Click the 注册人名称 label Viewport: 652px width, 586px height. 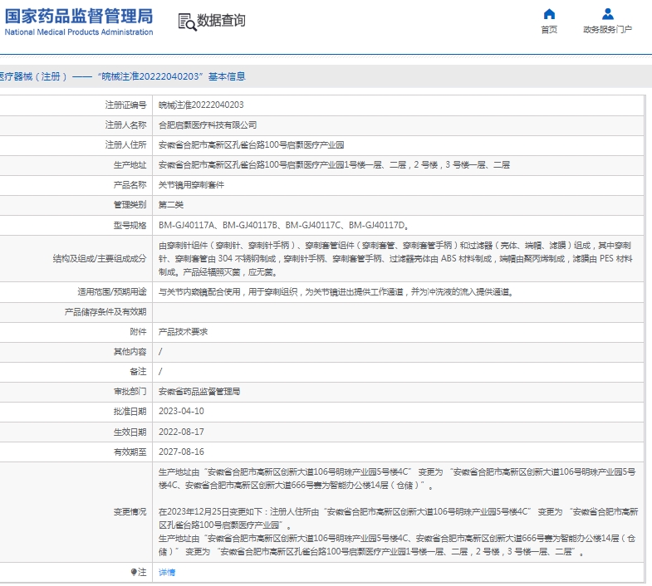(125, 125)
